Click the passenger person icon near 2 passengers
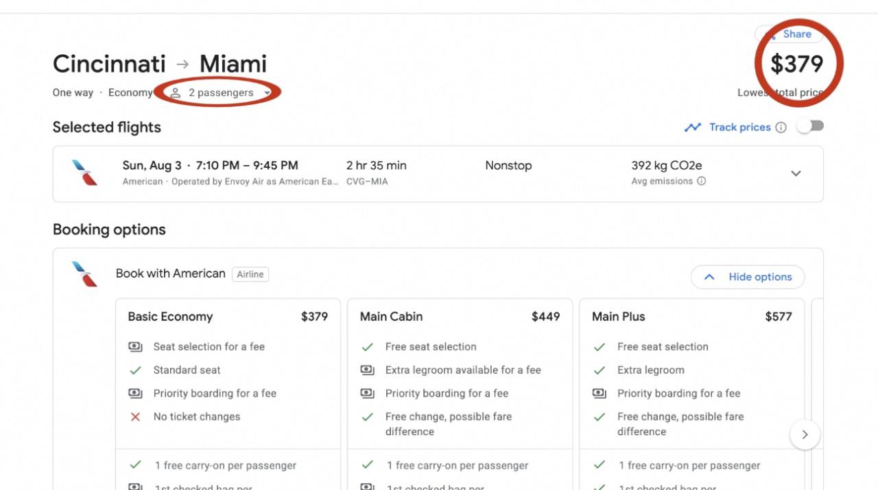 [x=177, y=92]
